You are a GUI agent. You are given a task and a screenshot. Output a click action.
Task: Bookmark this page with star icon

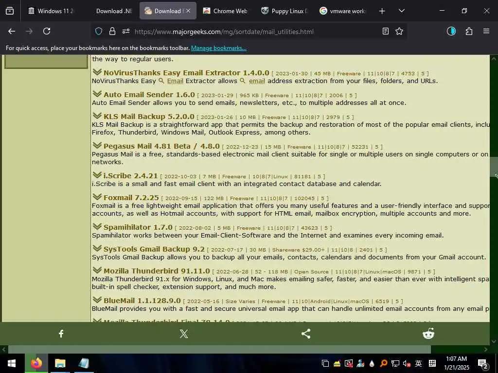point(399,31)
